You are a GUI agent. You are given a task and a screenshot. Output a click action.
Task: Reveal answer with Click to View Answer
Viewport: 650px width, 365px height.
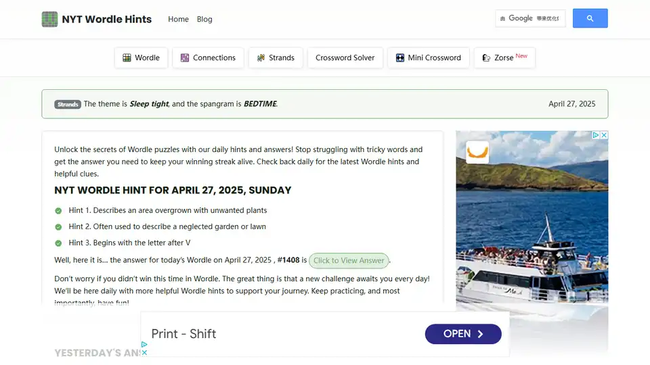349,260
